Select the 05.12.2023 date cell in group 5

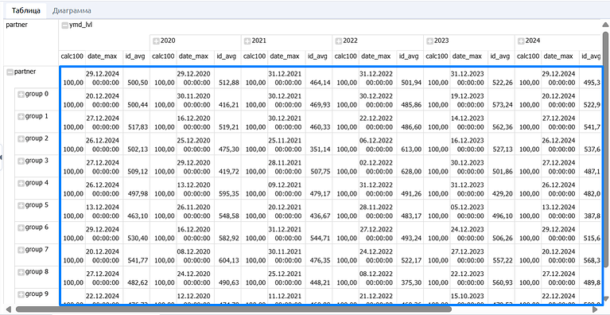click(x=469, y=210)
